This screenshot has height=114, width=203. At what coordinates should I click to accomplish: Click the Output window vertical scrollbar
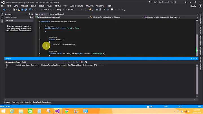pos(197,81)
